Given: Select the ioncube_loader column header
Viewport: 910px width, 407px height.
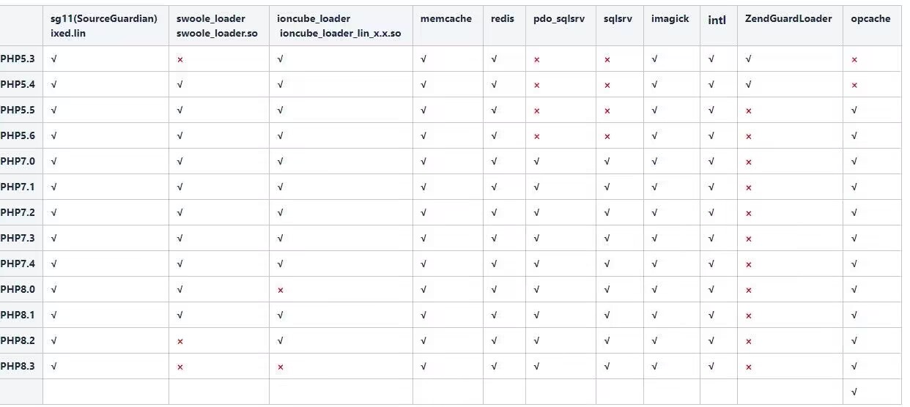Looking at the screenshot, I should coord(339,26).
